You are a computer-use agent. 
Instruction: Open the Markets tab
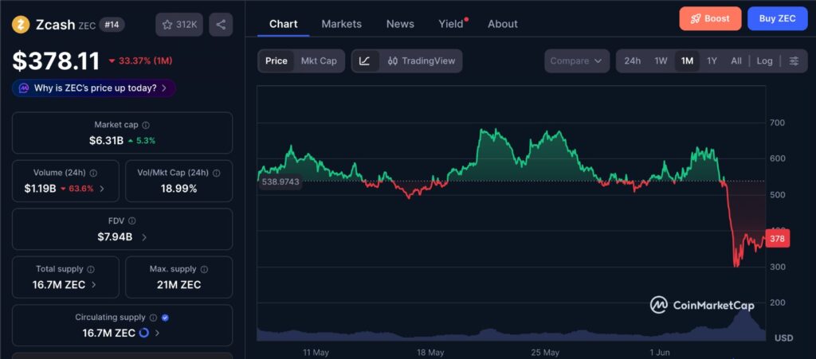pos(341,24)
